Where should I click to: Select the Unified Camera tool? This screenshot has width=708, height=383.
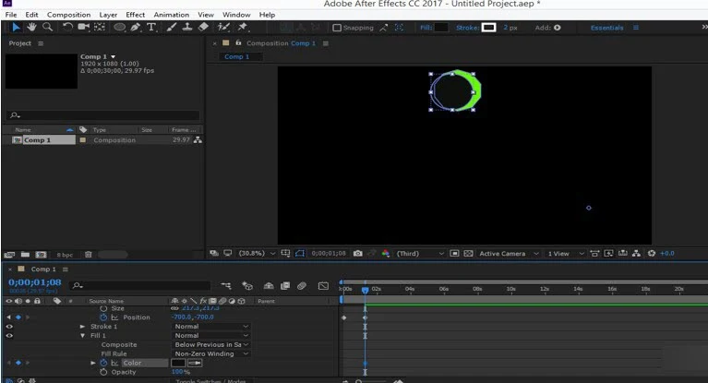[x=83, y=27]
